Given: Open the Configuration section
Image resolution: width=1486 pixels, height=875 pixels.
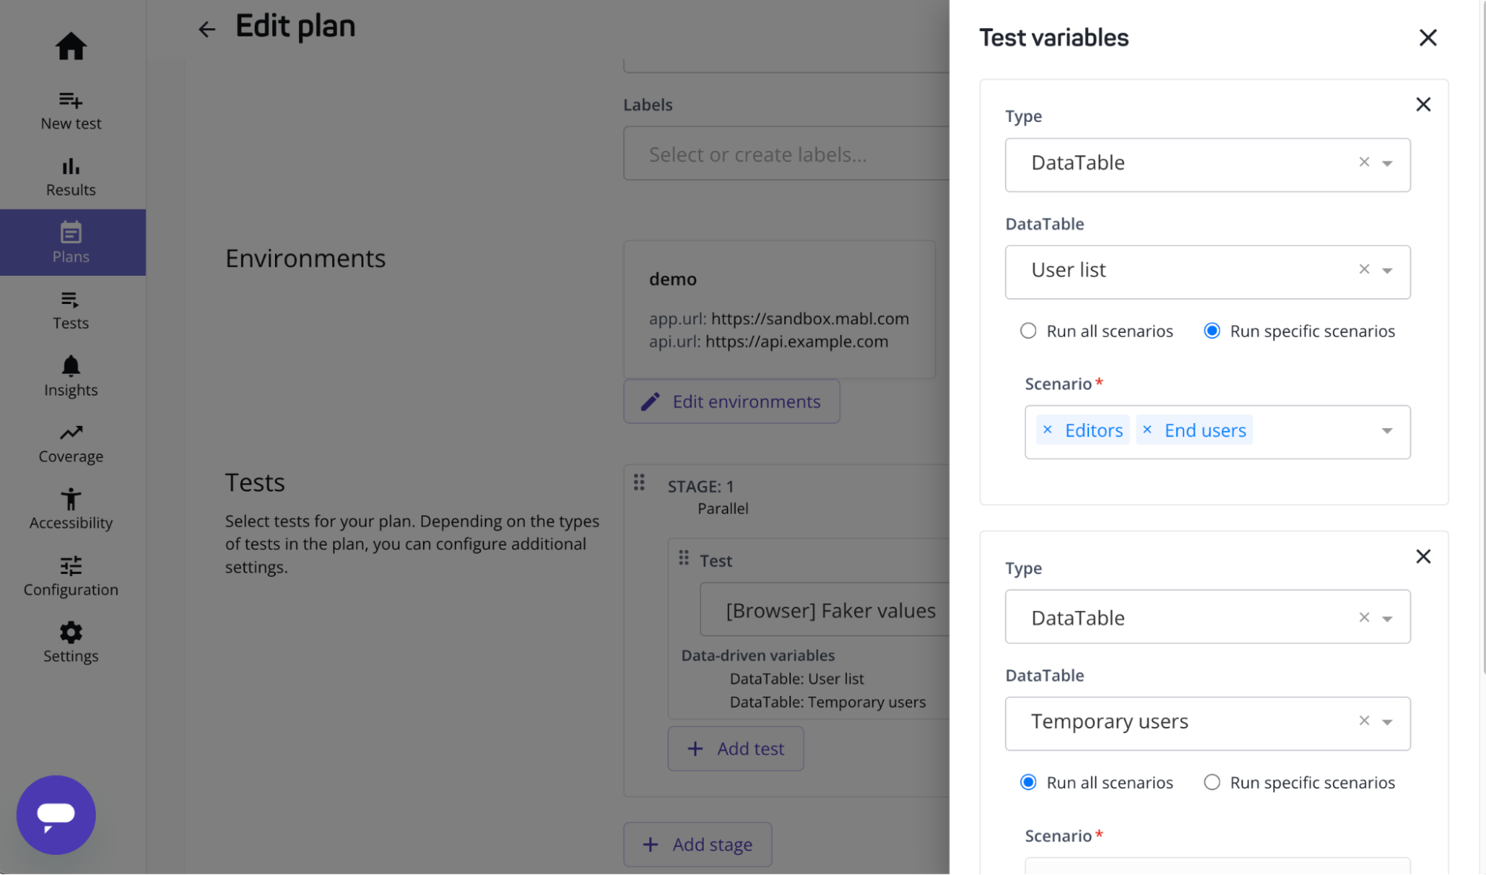Looking at the screenshot, I should 71,576.
